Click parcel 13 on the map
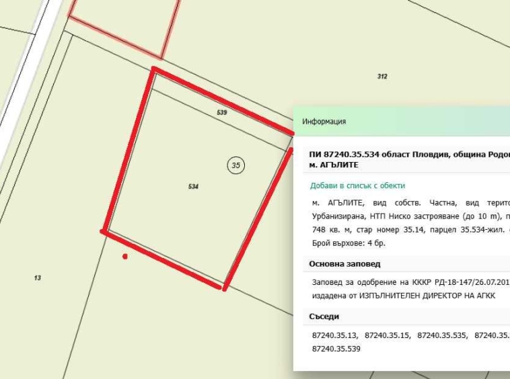This screenshot has height=379, width=510. [37, 278]
